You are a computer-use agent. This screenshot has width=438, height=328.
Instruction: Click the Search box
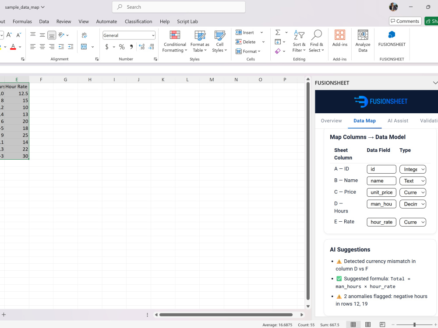coord(179,7)
